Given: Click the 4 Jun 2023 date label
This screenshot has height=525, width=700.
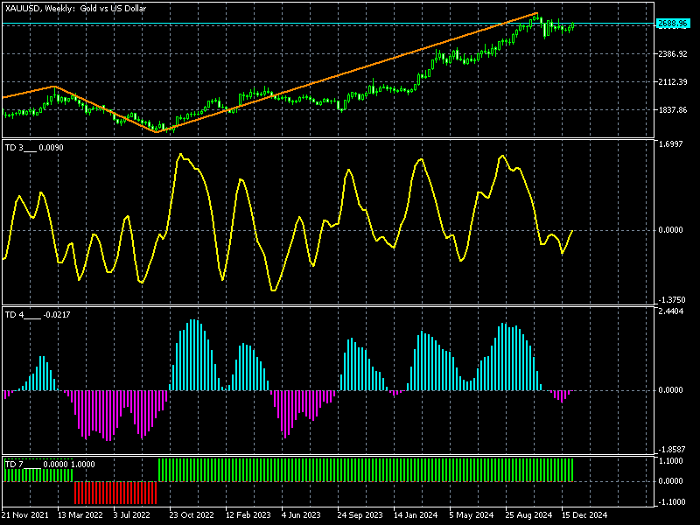Looking at the screenshot, I should click(x=301, y=515).
